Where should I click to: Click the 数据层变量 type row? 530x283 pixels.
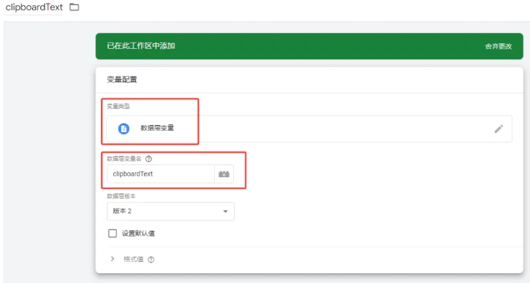[309, 129]
